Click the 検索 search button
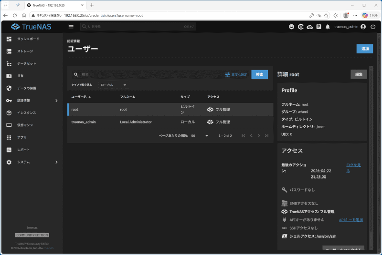382x255 pixels. coord(259,75)
